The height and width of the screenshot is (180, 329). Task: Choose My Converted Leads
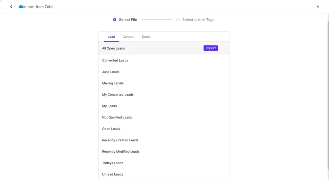point(164,94)
